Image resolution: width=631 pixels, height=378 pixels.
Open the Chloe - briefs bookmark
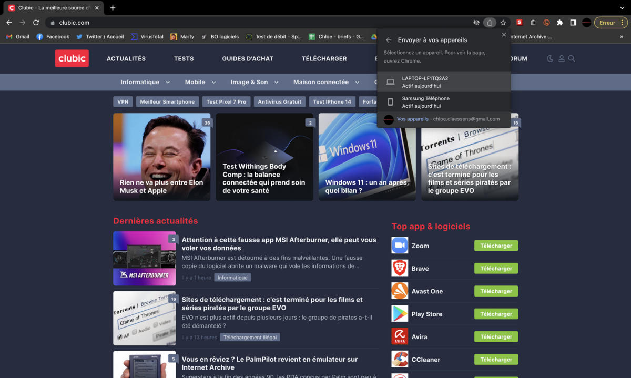(336, 37)
